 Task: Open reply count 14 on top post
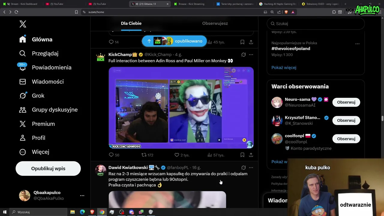coord(114,42)
